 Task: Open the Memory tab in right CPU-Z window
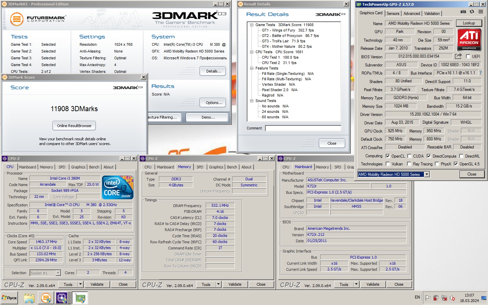[322, 167]
